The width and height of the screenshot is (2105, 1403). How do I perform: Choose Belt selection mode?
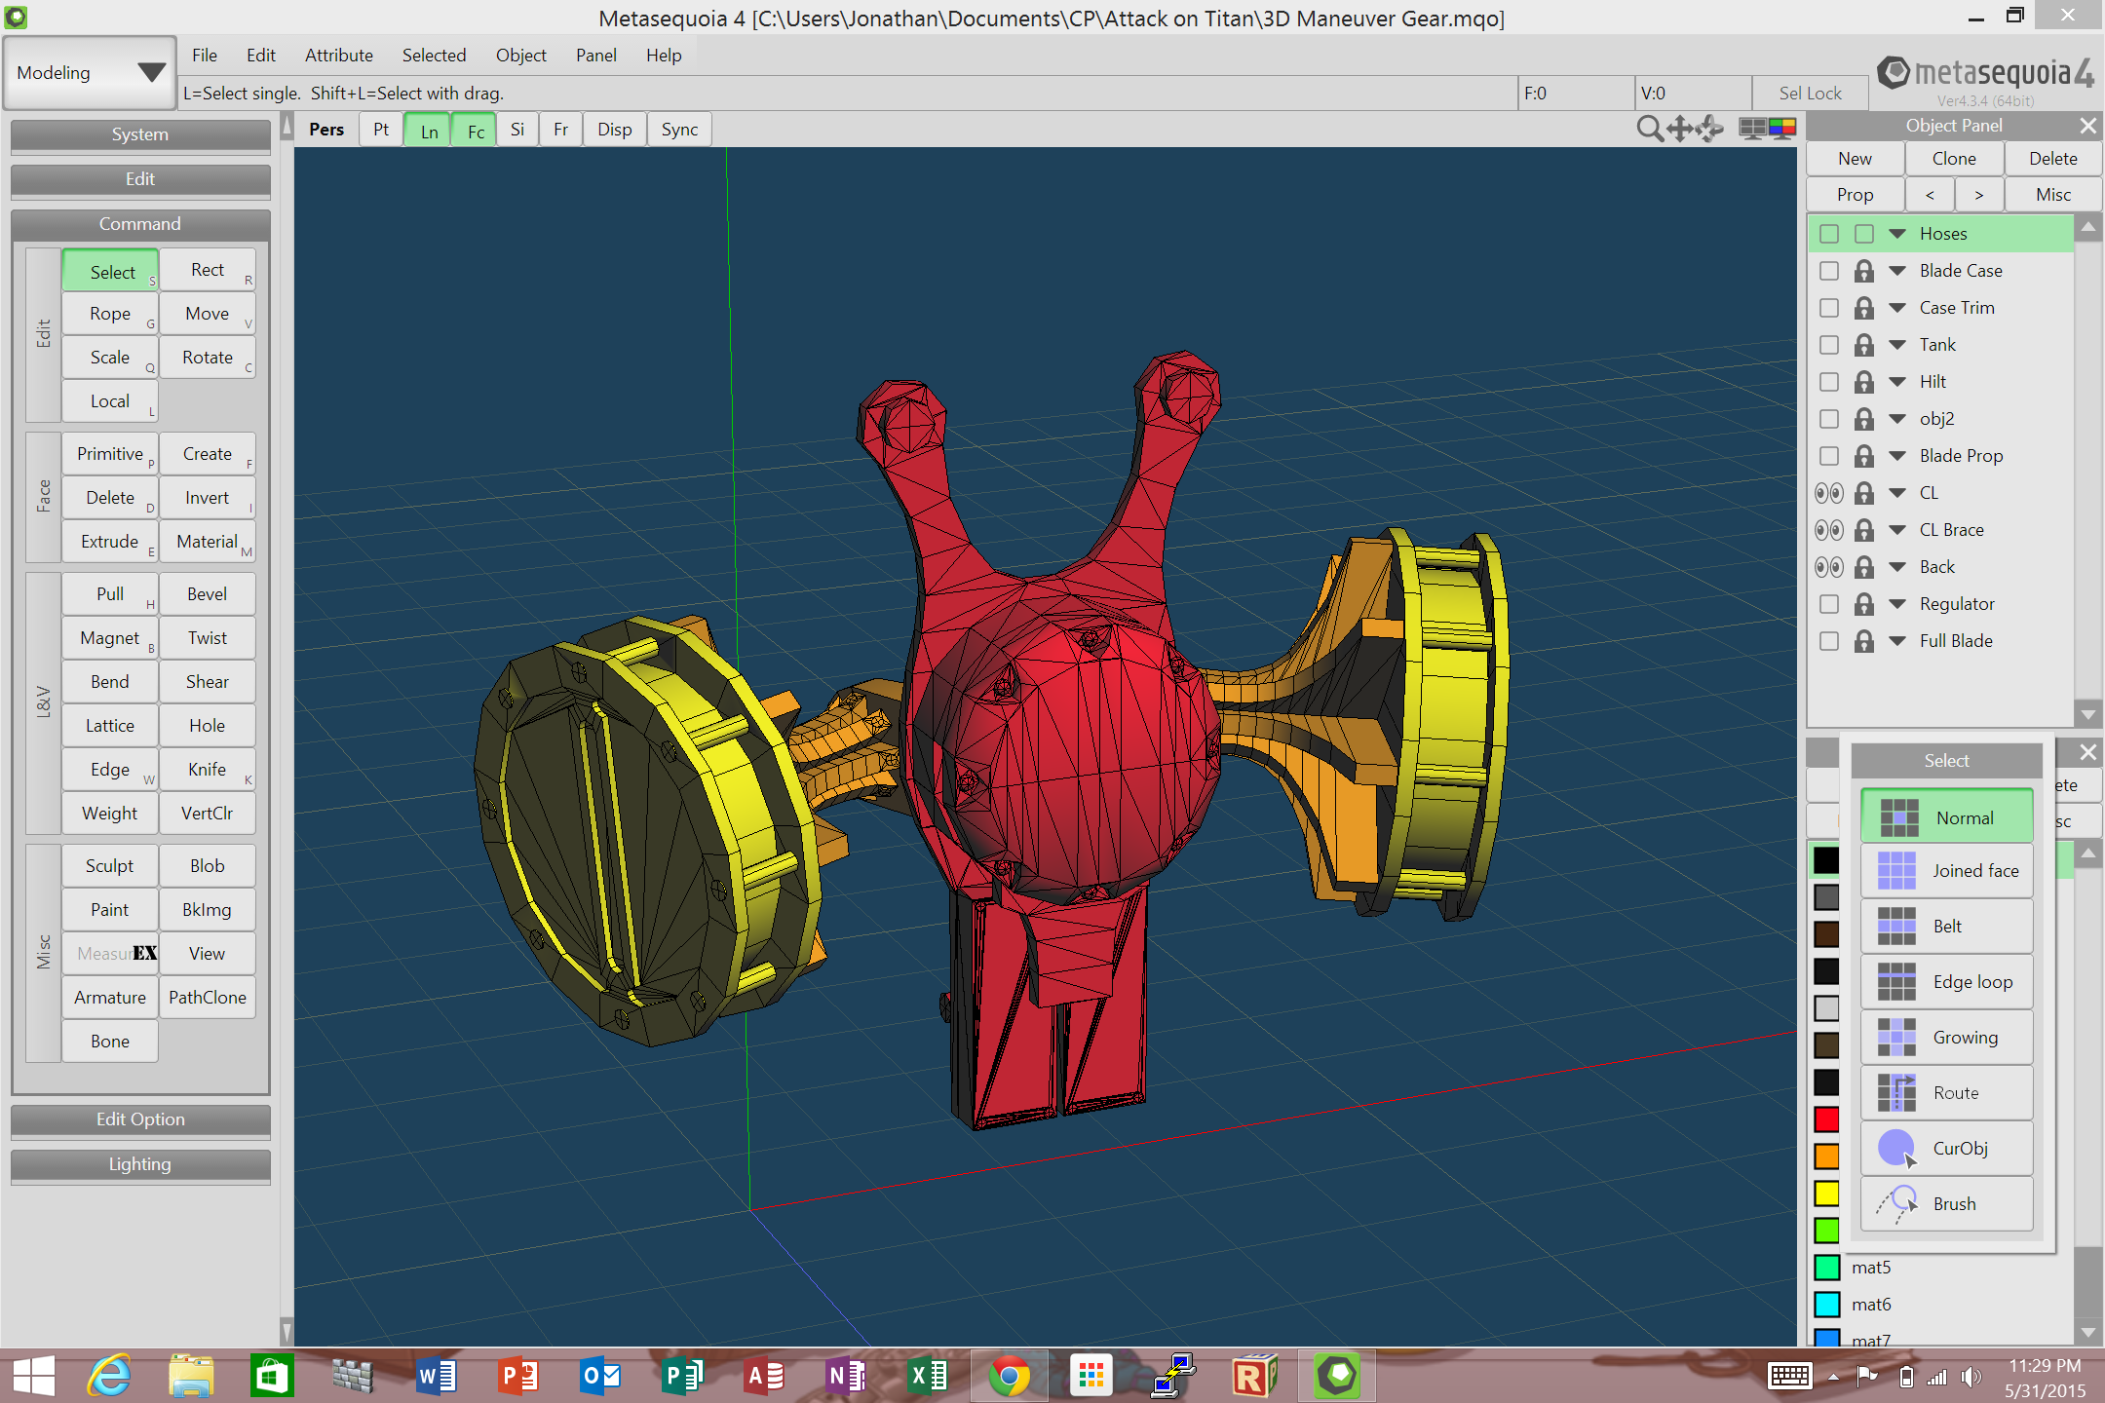point(1946,927)
